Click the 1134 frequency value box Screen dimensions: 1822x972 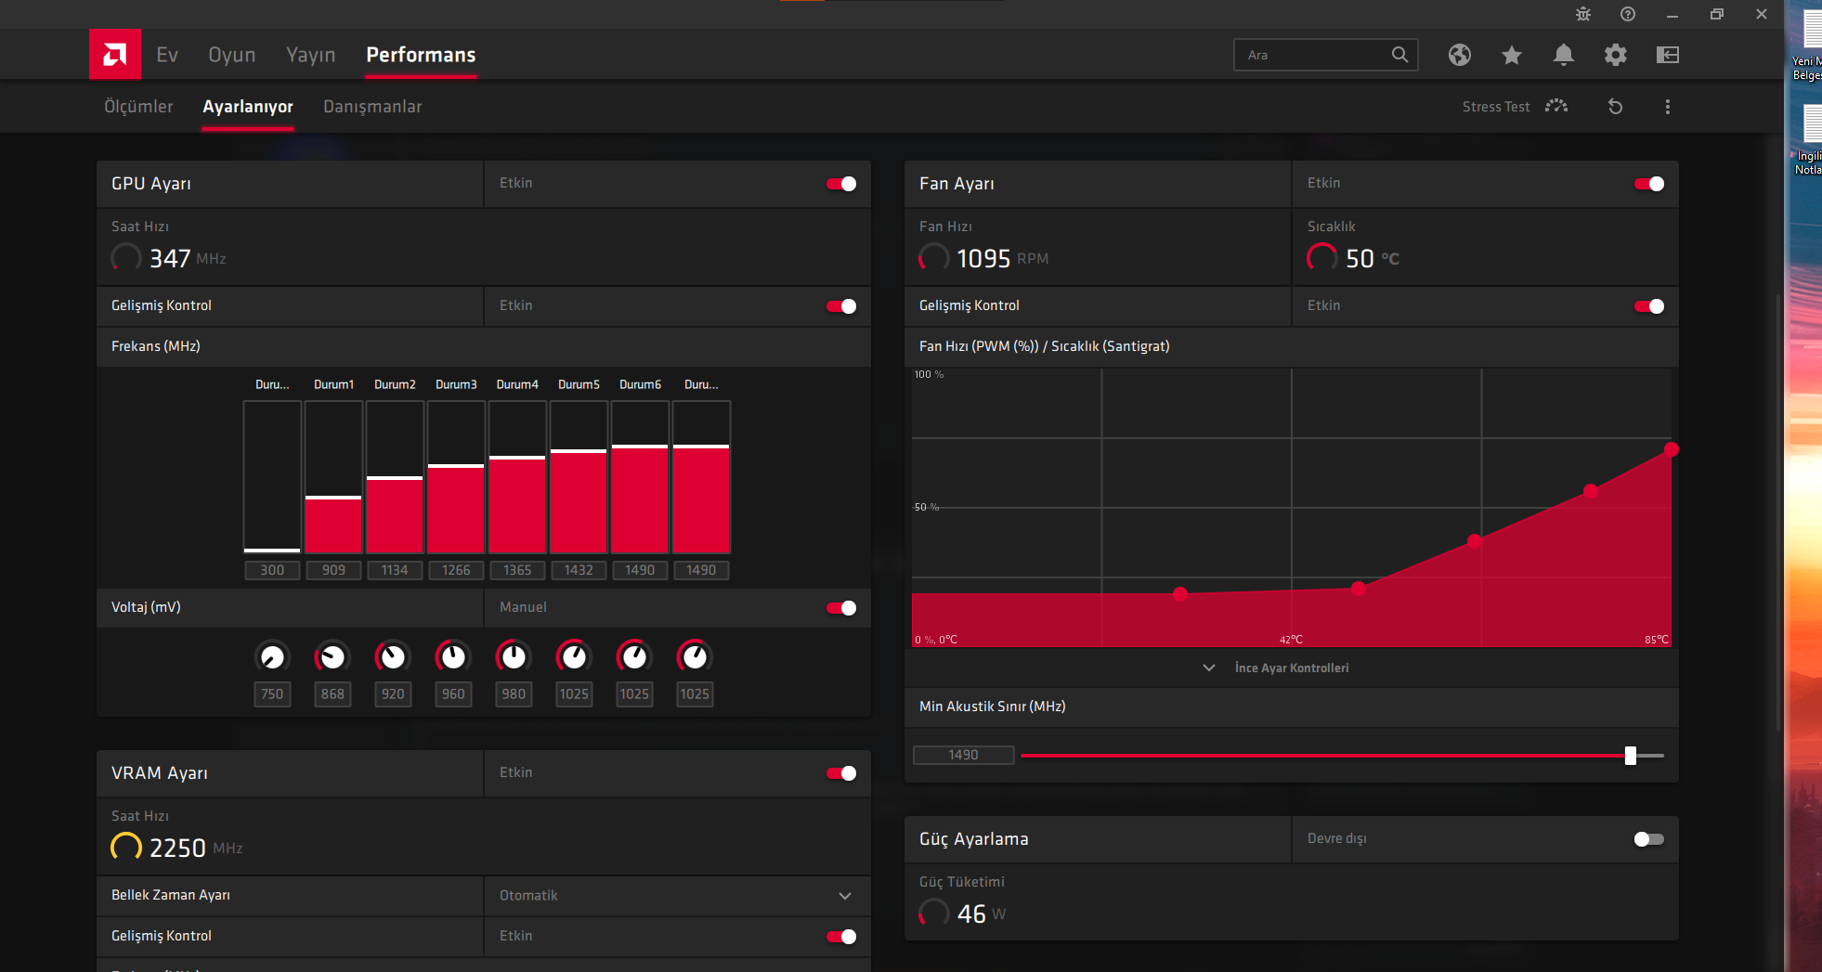point(395,570)
